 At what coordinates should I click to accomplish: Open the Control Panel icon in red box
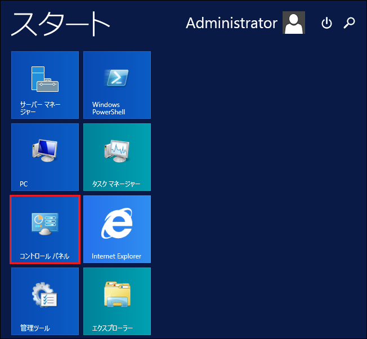tap(44, 223)
